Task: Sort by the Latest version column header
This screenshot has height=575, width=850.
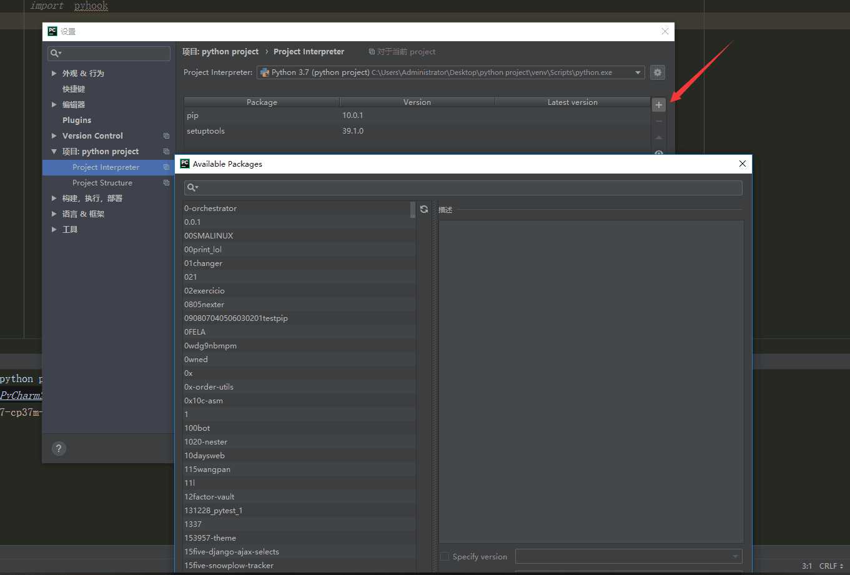Action: coord(573,102)
